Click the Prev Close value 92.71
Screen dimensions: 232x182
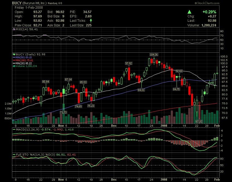[38, 25]
